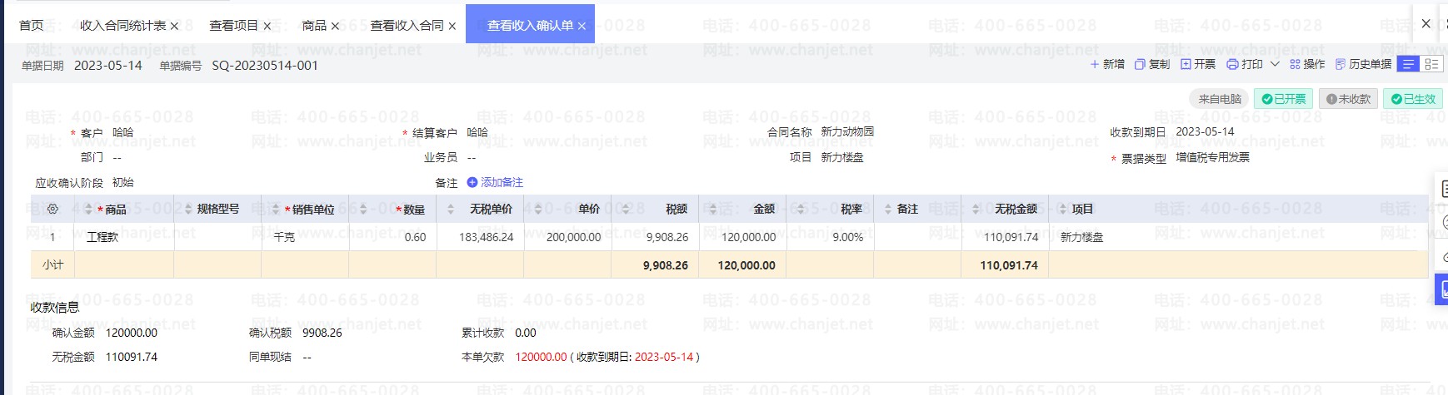Switch to the 商品 tab

(314, 26)
